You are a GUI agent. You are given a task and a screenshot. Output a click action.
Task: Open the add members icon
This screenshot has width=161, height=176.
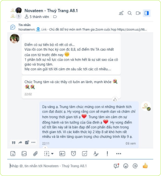[121, 13]
